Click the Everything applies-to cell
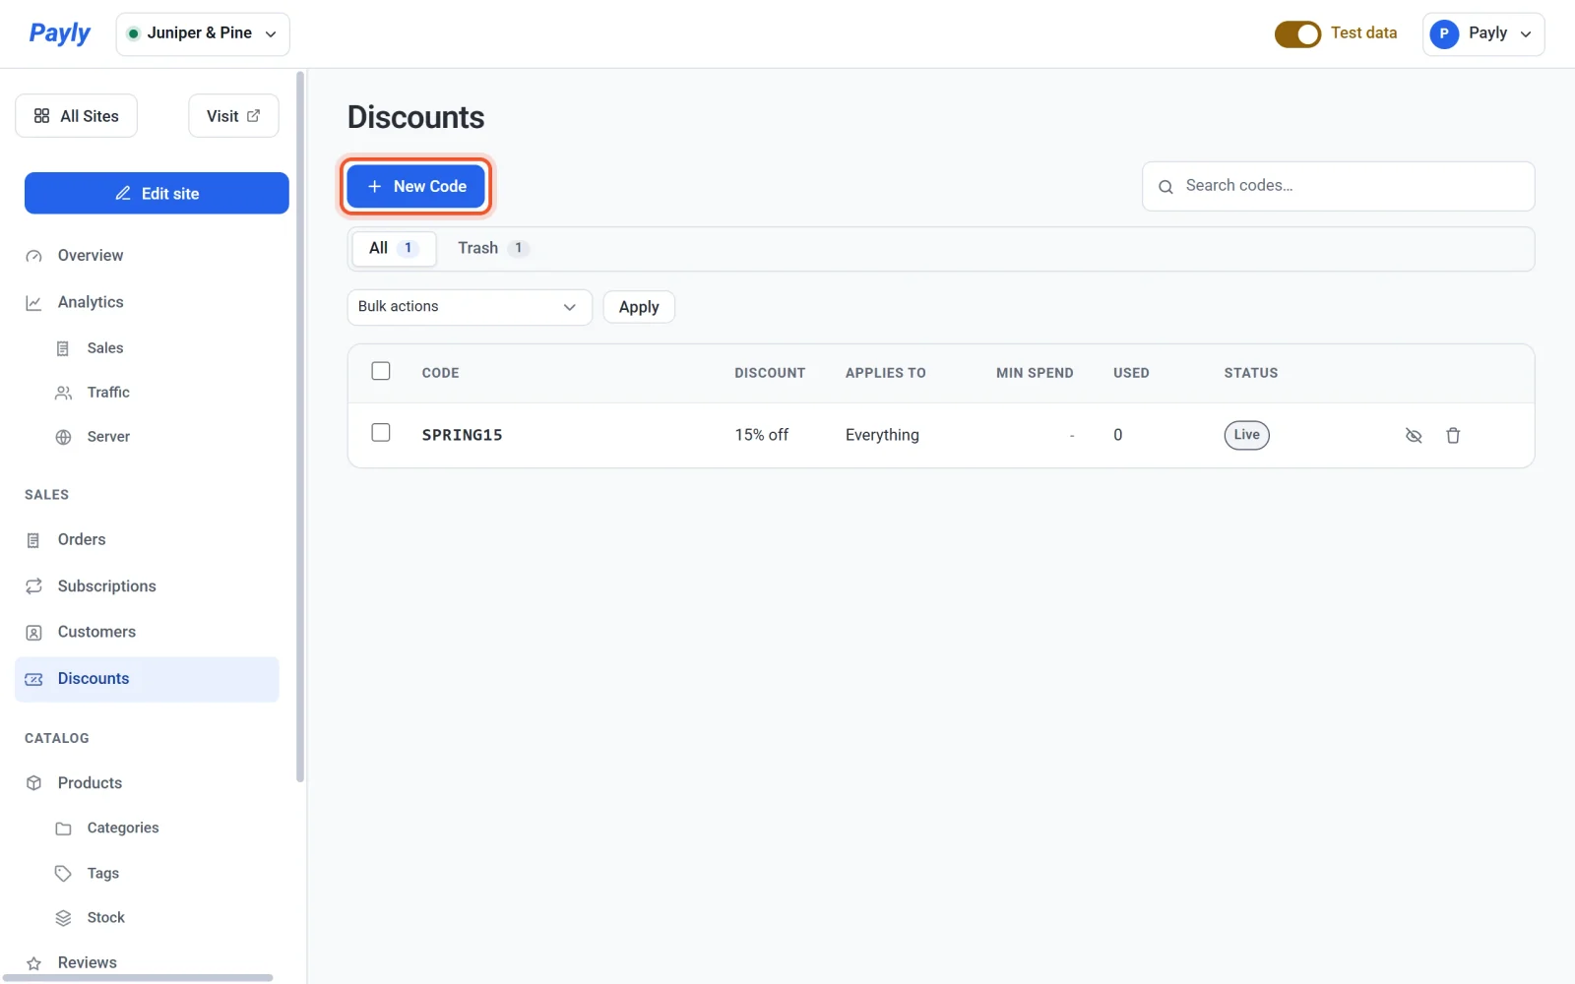This screenshot has height=984, width=1575. point(882,435)
